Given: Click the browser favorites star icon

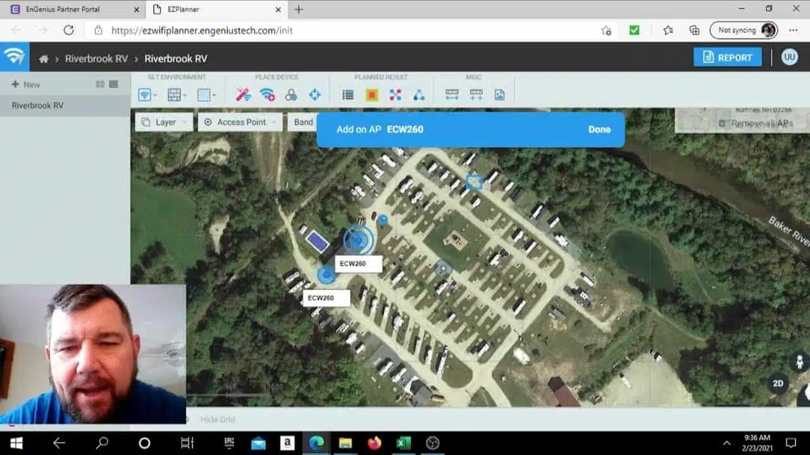Looking at the screenshot, I should 668,30.
